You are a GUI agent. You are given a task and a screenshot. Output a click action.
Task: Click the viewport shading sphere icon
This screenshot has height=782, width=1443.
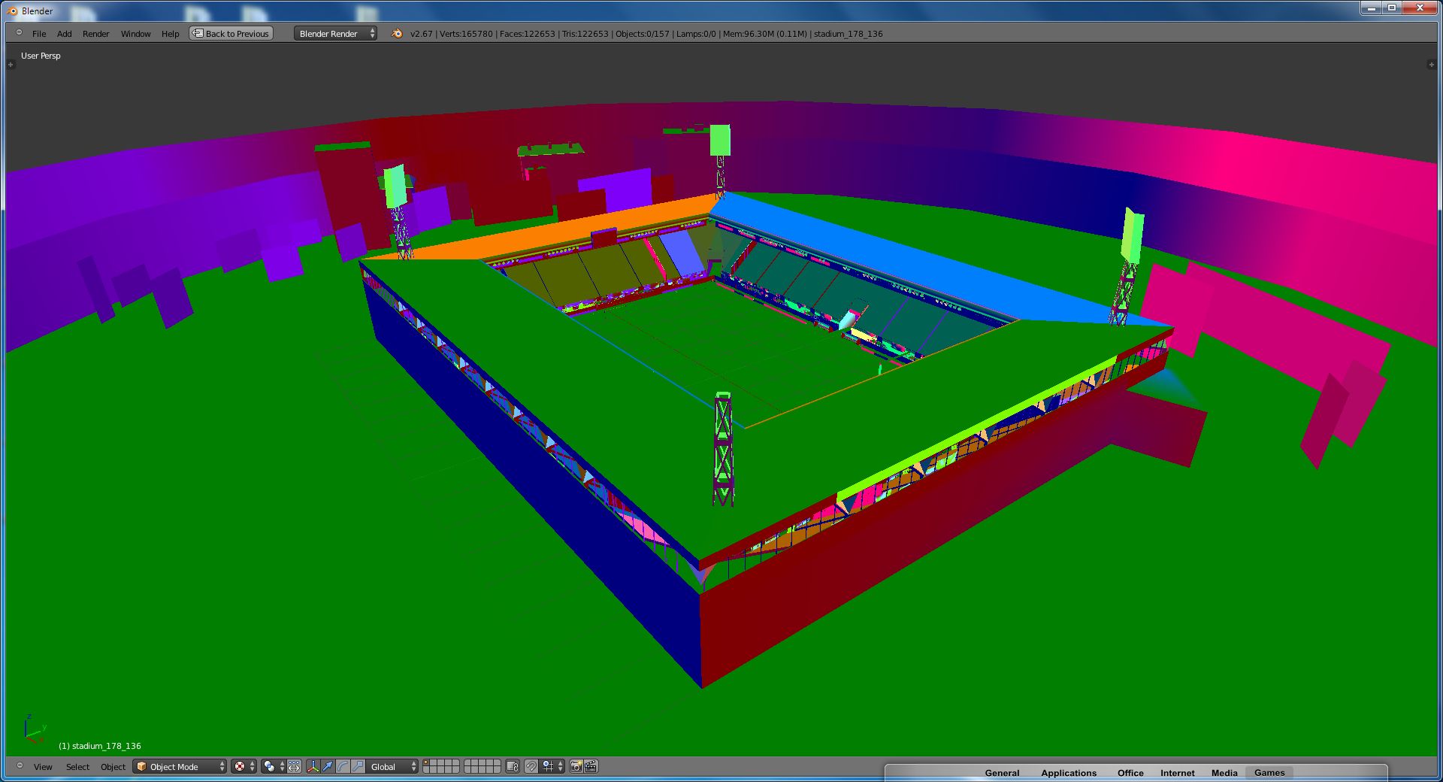(x=240, y=766)
